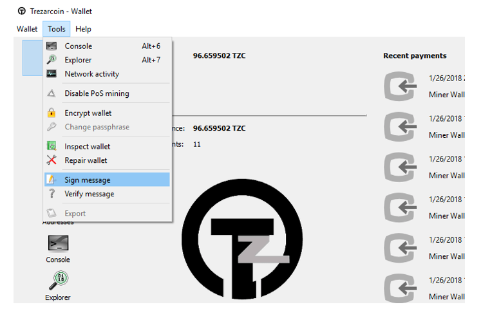Click the Alt+7 shortcut label
The height and width of the screenshot is (309, 481).
click(151, 60)
